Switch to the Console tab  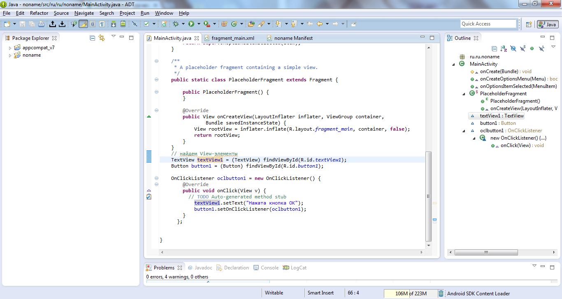point(266,268)
